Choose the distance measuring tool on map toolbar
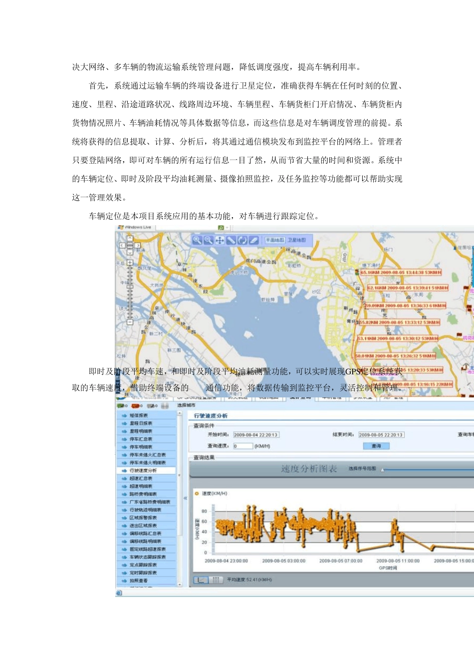Image resolution: width=474 pixels, height=671 pixels. point(231,240)
